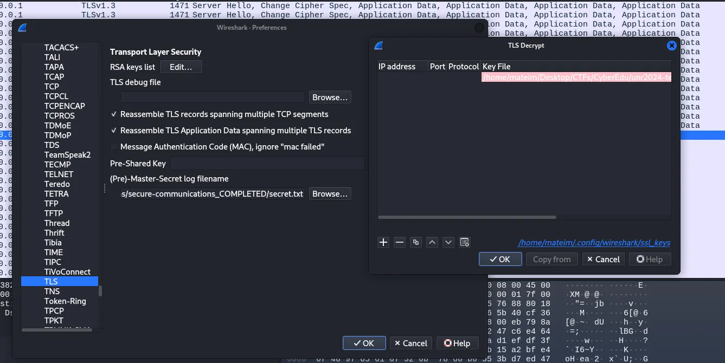
Task: Click the Wireshark fin icon in TLS Decrypt
Action: (379, 46)
